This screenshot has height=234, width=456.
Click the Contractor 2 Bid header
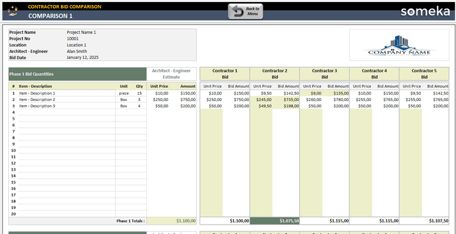coord(275,74)
